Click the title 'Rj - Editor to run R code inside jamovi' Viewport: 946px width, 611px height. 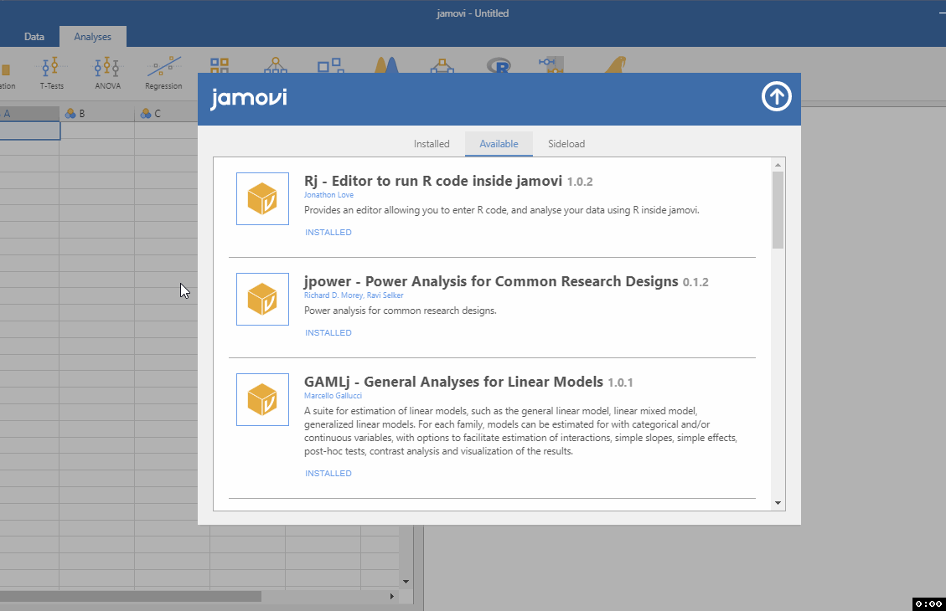coord(433,182)
